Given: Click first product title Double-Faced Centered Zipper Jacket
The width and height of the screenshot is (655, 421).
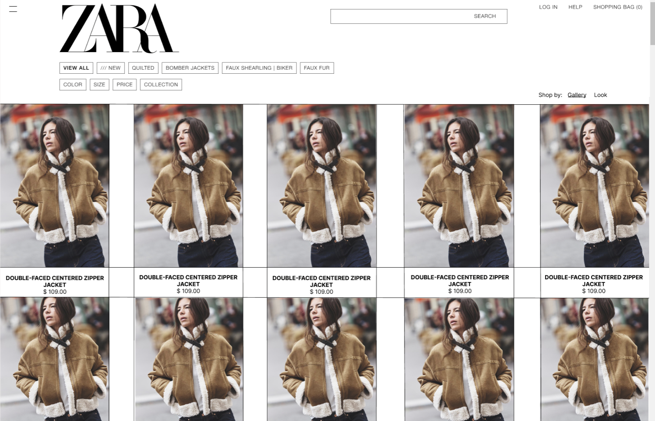Looking at the screenshot, I should [55, 281].
